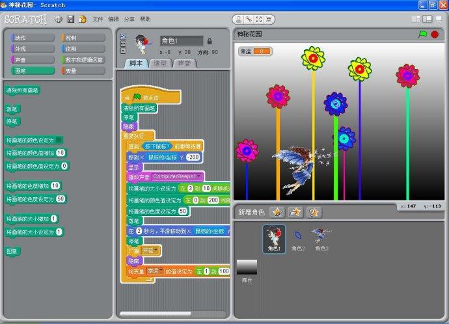The height and width of the screenshot is (324, 449).
Task: Click the 落笔 palette block
Action: pos(12,109)
